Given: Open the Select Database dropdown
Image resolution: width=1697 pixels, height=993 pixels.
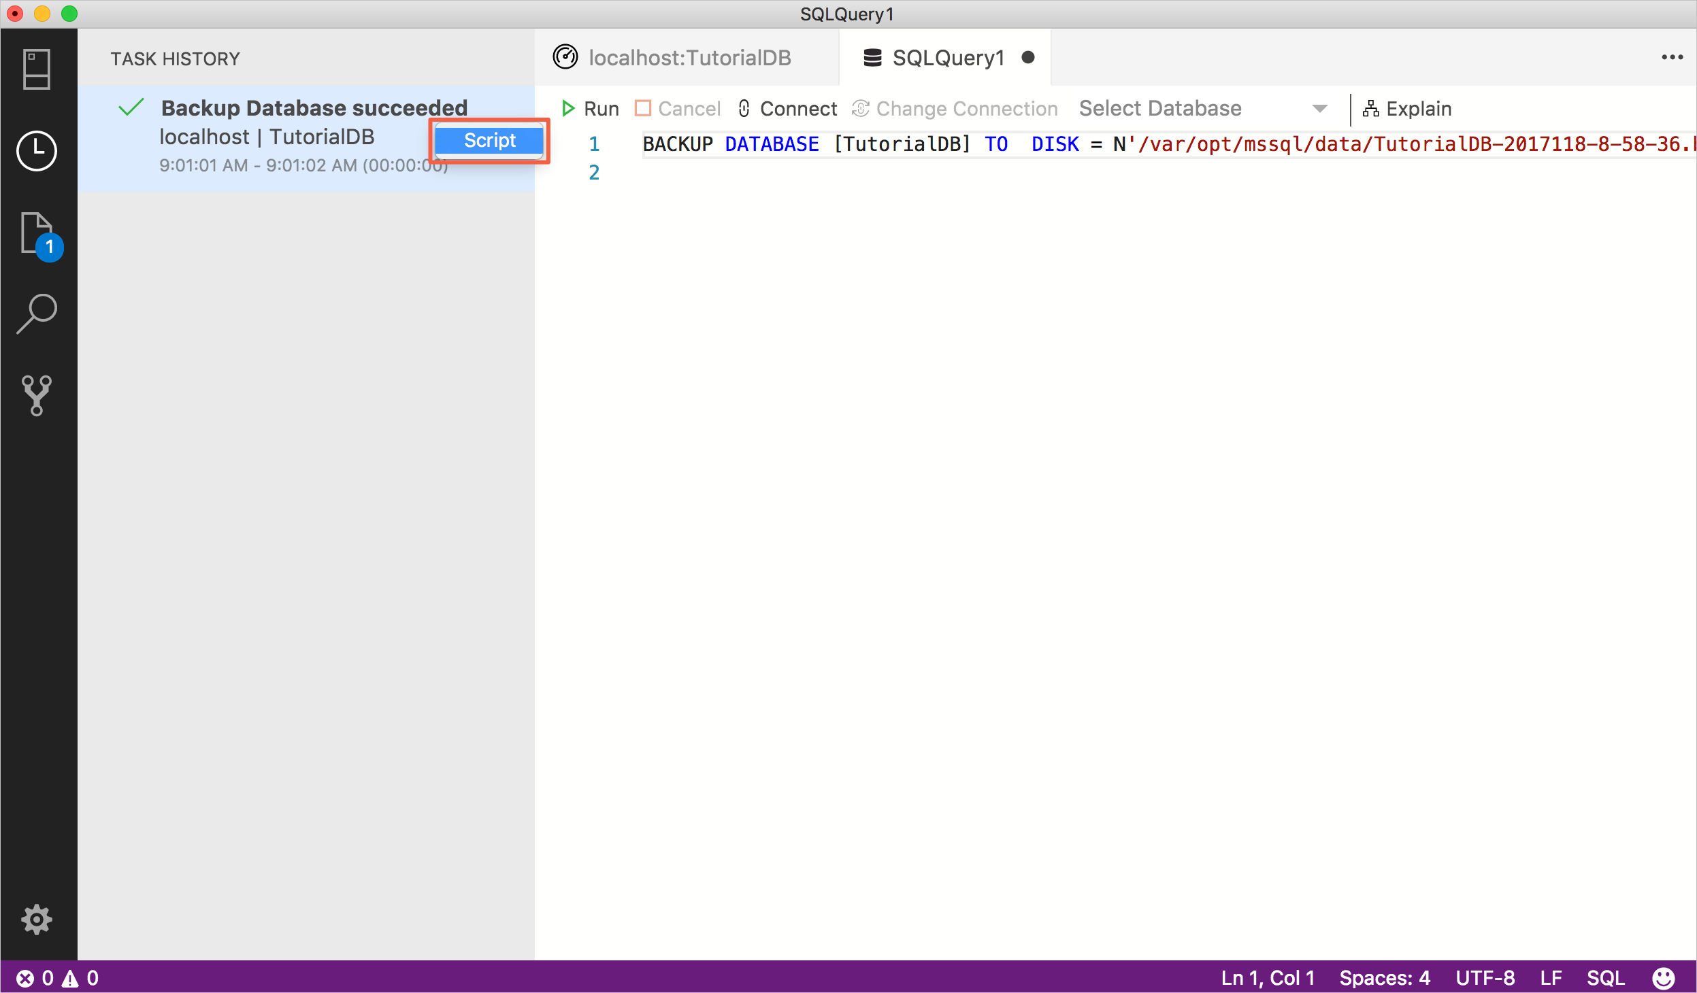Looking at the screenshot, I should coord(1159,108).
